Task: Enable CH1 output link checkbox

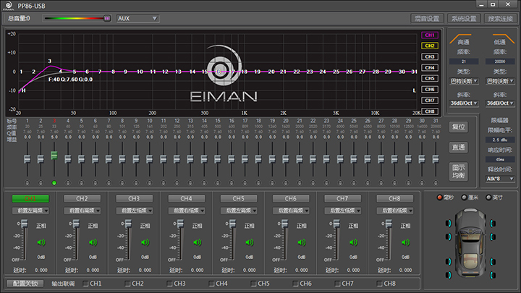Action: [x=85, y=284]
